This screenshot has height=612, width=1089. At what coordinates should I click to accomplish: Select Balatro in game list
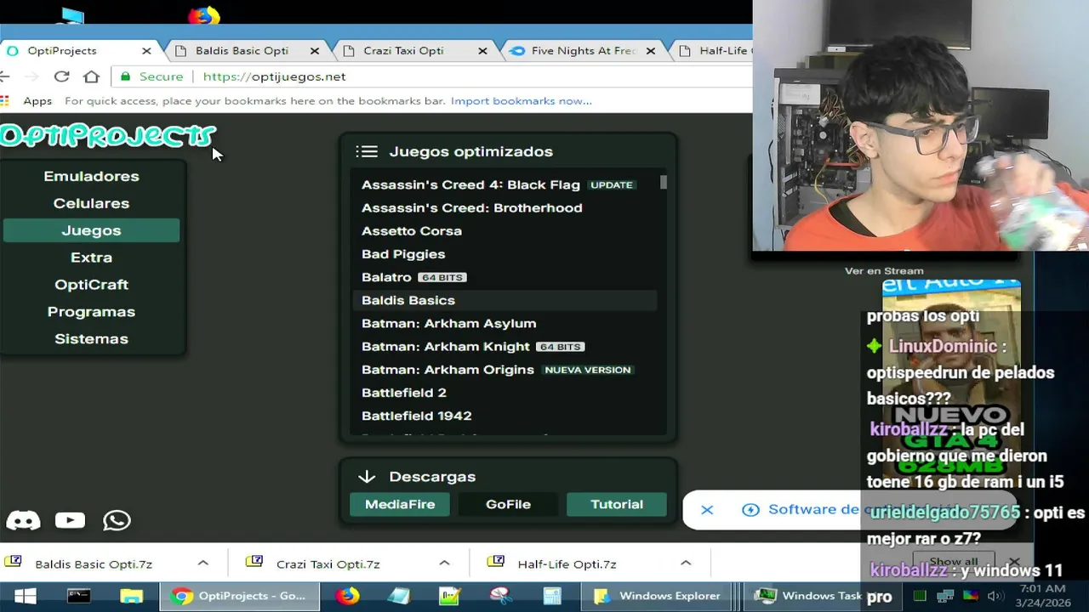pyautogui.click(x=505, y=277)
